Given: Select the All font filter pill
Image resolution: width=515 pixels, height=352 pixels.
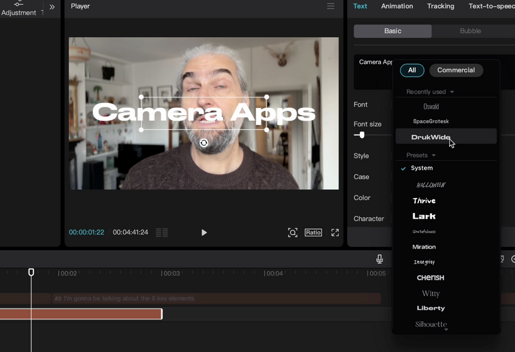Looking at the screenshot, I should pyautogui.click(x=412, y=70).
